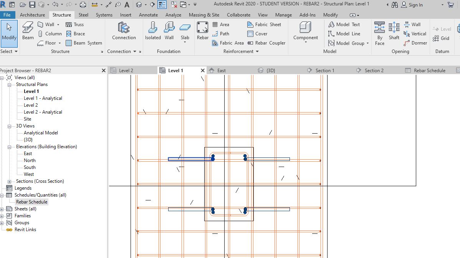The width and height of the screenshot is (460, 258).
Task: Select the Beam tool
Action: pyautogui.click(x=27, y=31)
